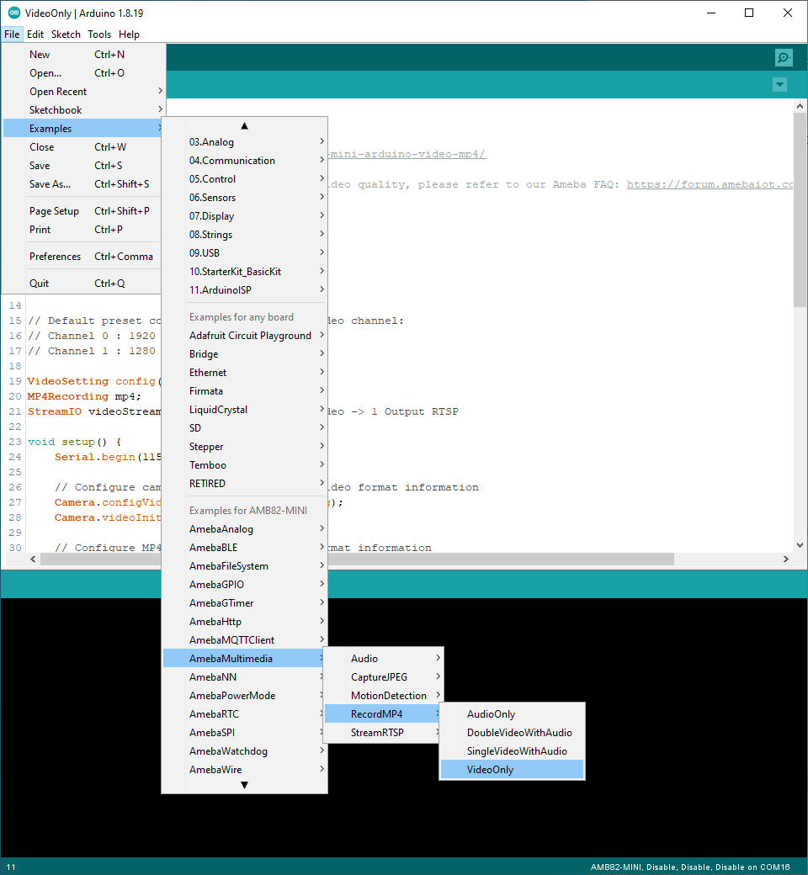Select the DoubleVideoWithAudio example
The height and width of the screenshot is (875, 808).
(x=518, y=733)
